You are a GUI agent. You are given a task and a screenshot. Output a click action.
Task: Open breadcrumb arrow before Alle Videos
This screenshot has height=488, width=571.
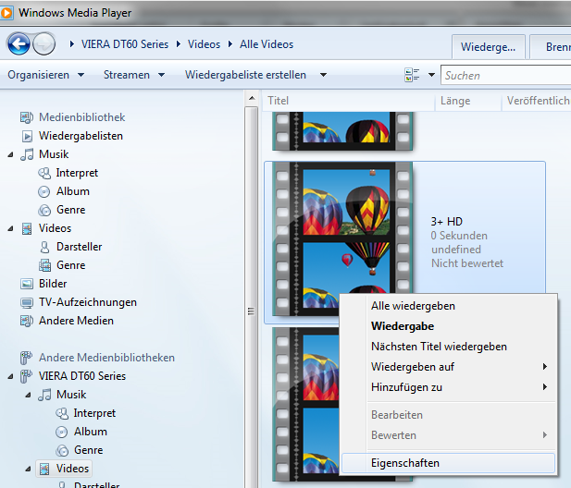pos(230,44)
